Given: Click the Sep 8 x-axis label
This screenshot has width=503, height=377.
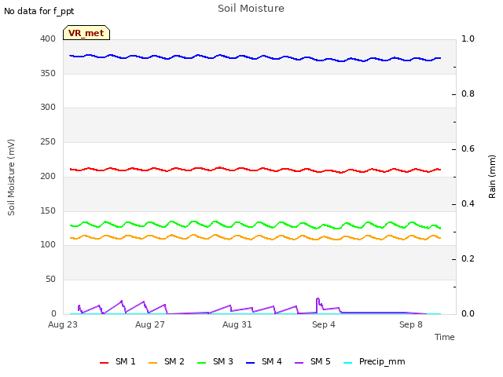Looking at the screenshot, I should pos(411,324).
